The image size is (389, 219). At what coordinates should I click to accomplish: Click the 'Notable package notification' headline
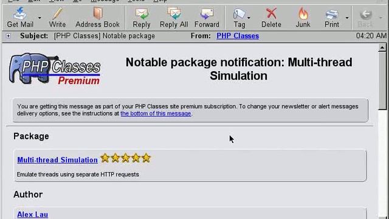(x=239, y=69)
